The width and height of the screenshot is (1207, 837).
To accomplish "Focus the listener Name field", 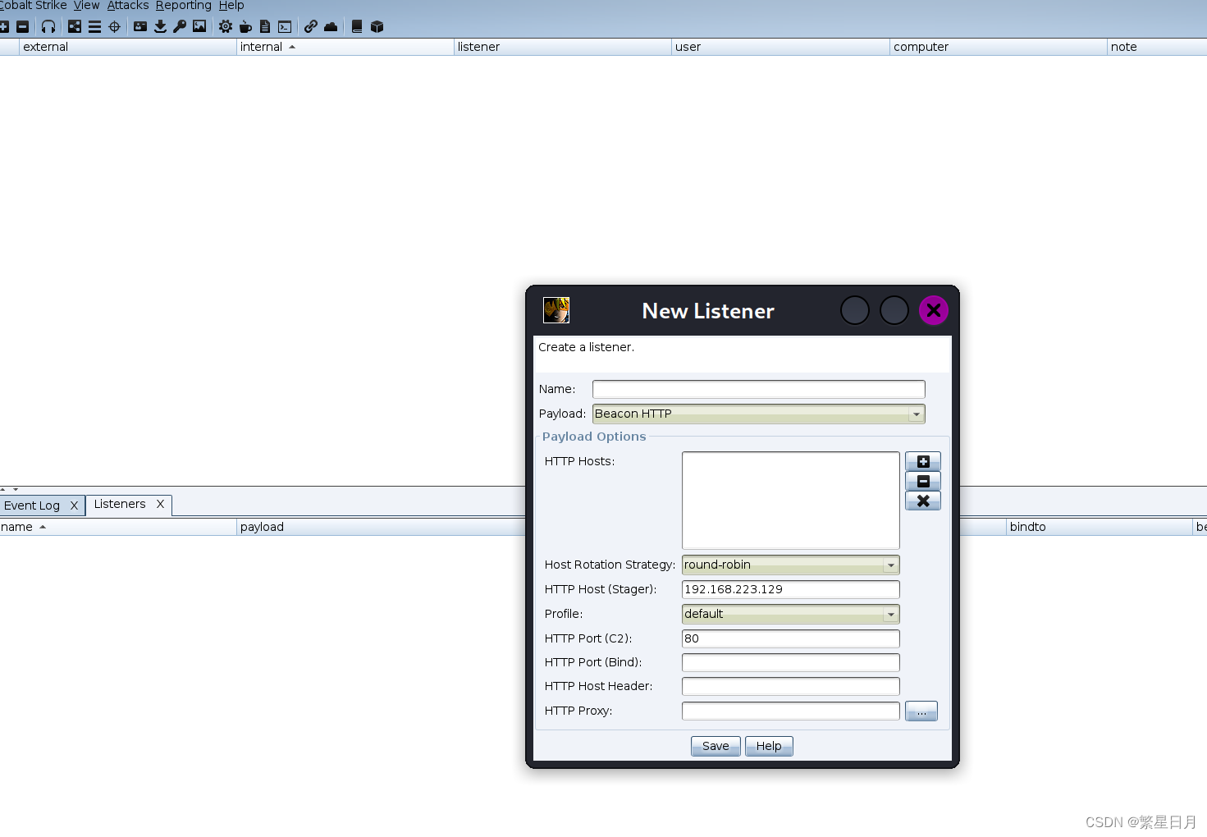I will pos(758,389).
